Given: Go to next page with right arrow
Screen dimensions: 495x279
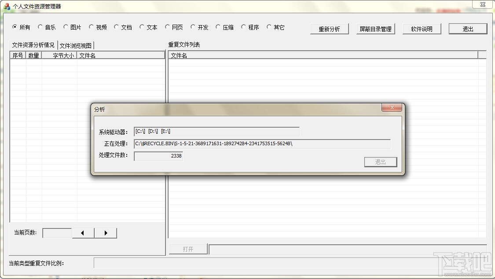Looking at the screenshot, I should point(106,233).
